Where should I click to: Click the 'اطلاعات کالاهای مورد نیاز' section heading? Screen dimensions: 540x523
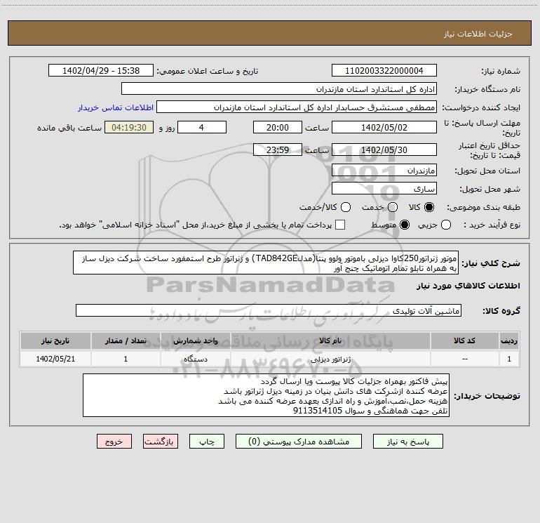tap(468, 286)
